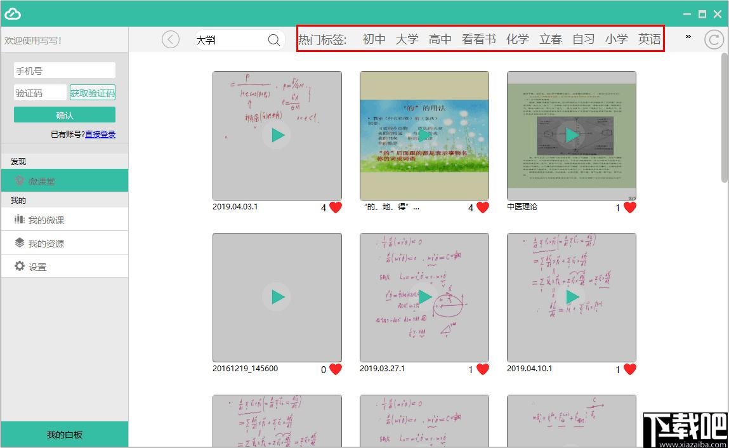This screenshot has width=729, height=448.
Task: Go back with the circular arrow button
Action: tap(171, 39)
